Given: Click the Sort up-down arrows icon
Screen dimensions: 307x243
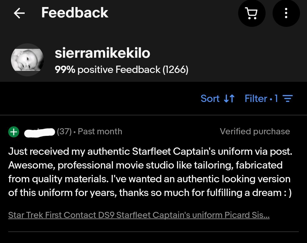Looking at the screenshot, I should [229, 99].
